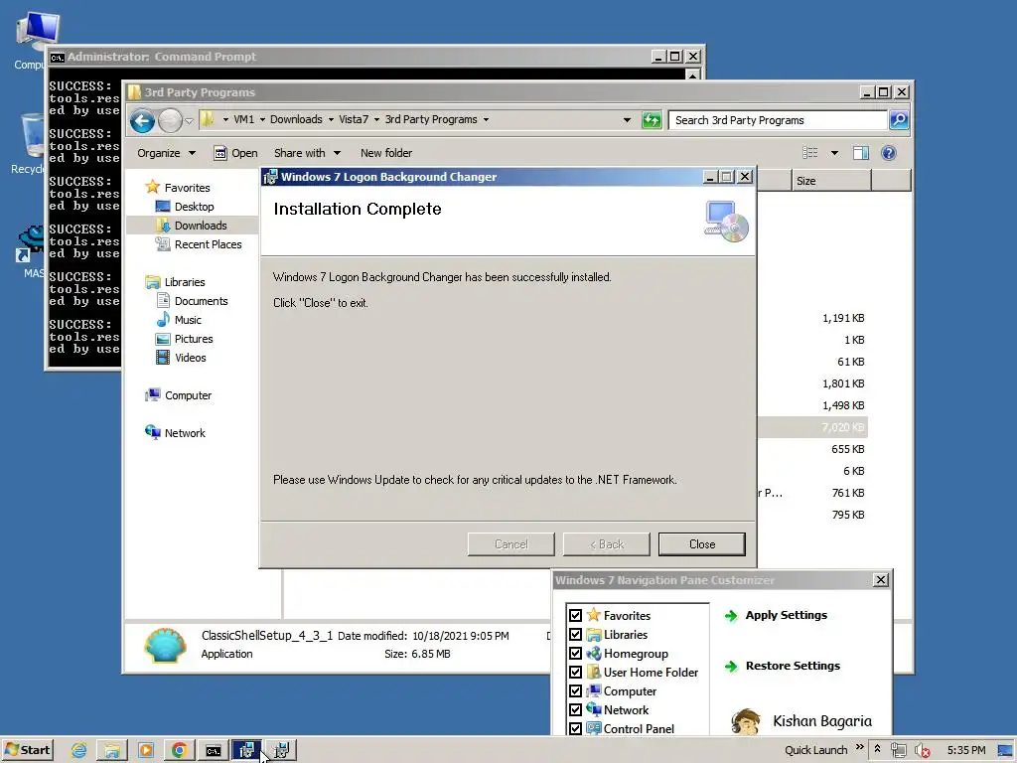Toggle Network checkbox in Customizer
Image resolution: width=1017 pixels, height=763 pixels.
tap(575, 709)
